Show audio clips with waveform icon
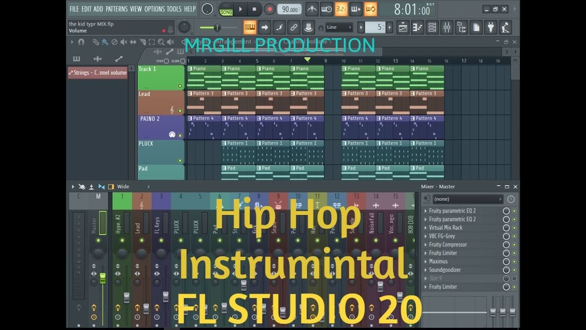Screen dimensions: 586x330 pyautogui.click(x=98, y=59)
